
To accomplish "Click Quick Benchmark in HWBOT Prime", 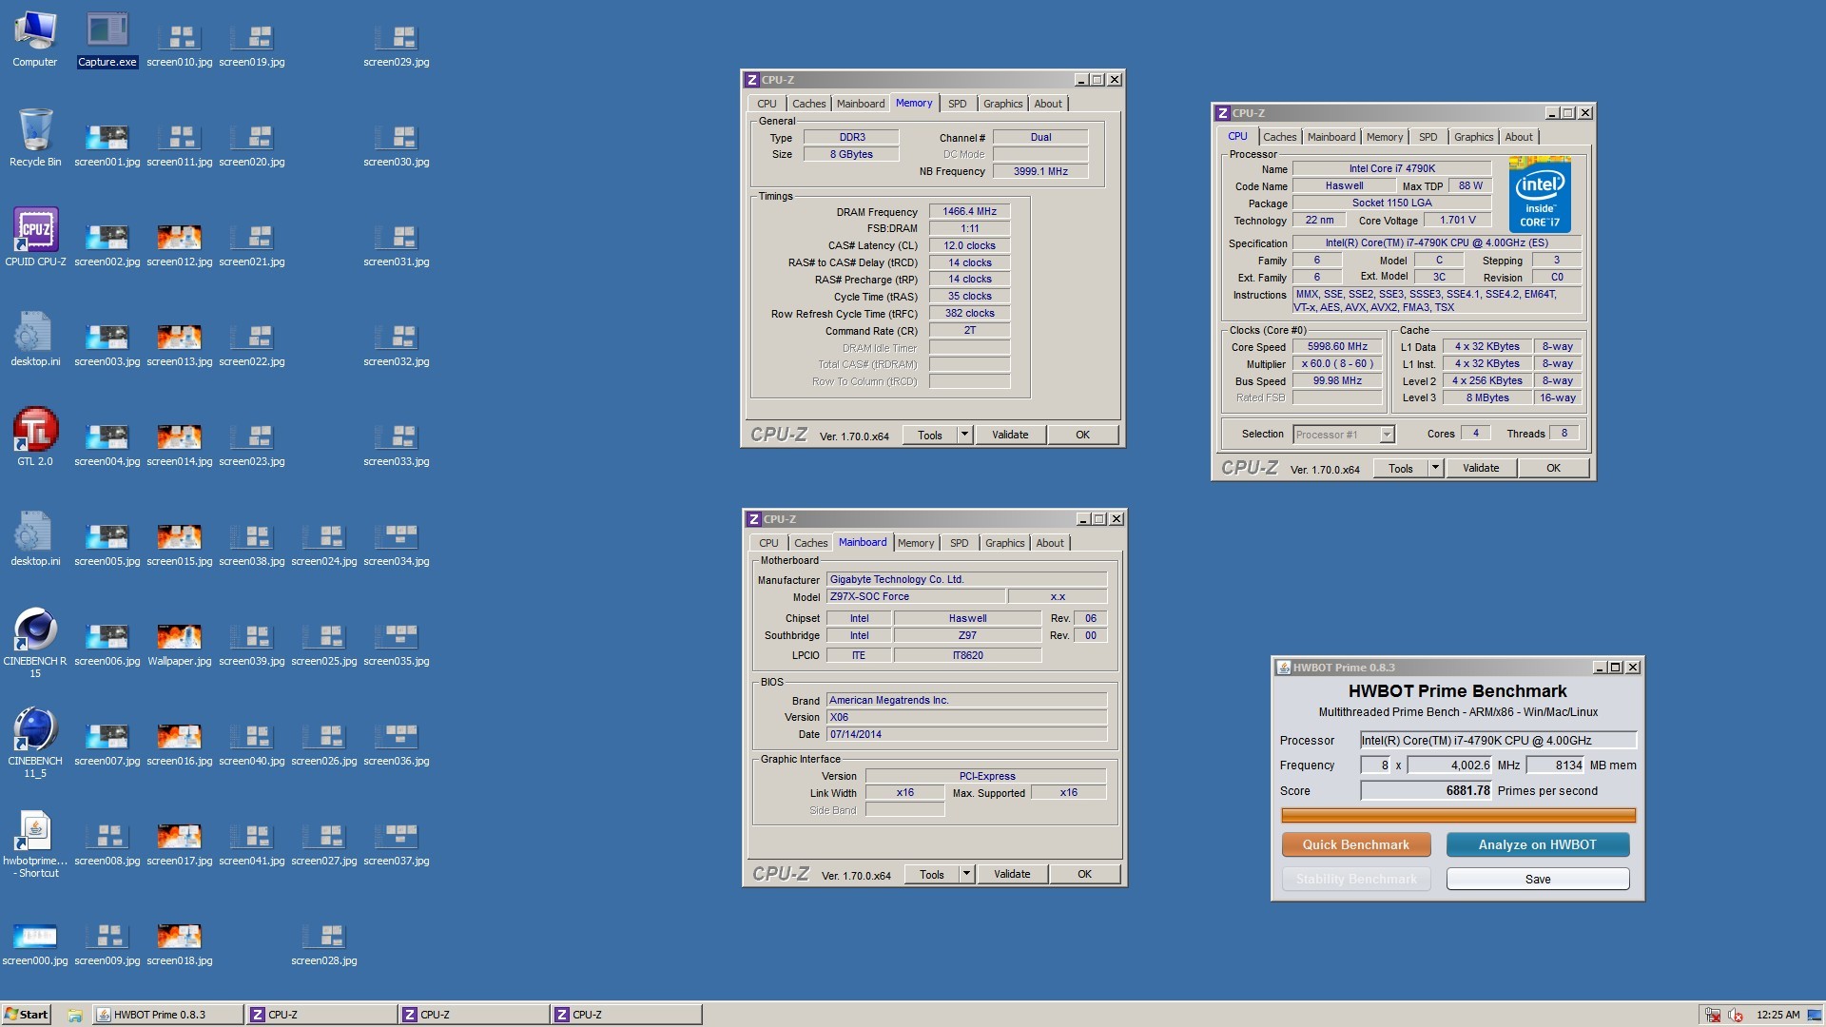I will (x=1356, y=844).
